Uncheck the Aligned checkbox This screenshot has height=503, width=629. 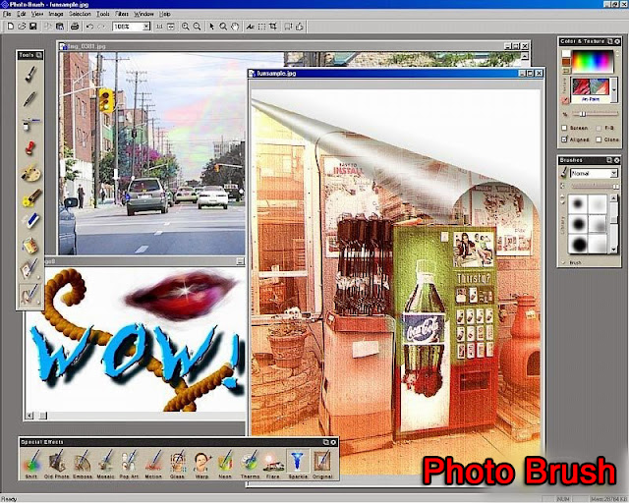tap(564, 140)
